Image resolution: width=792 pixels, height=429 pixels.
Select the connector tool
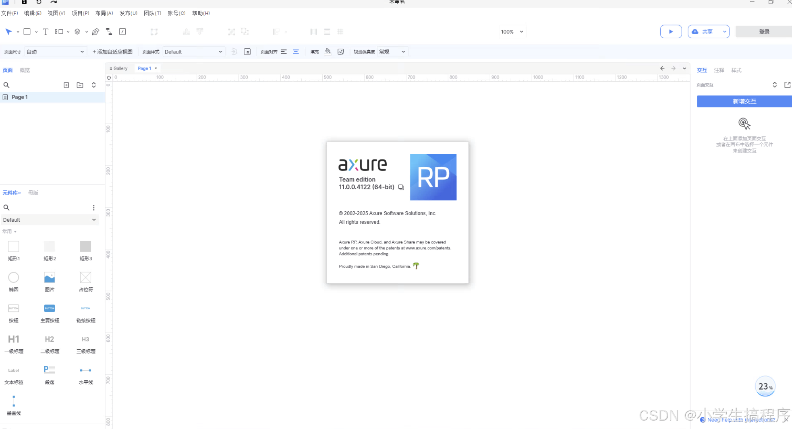pos(109,32)
